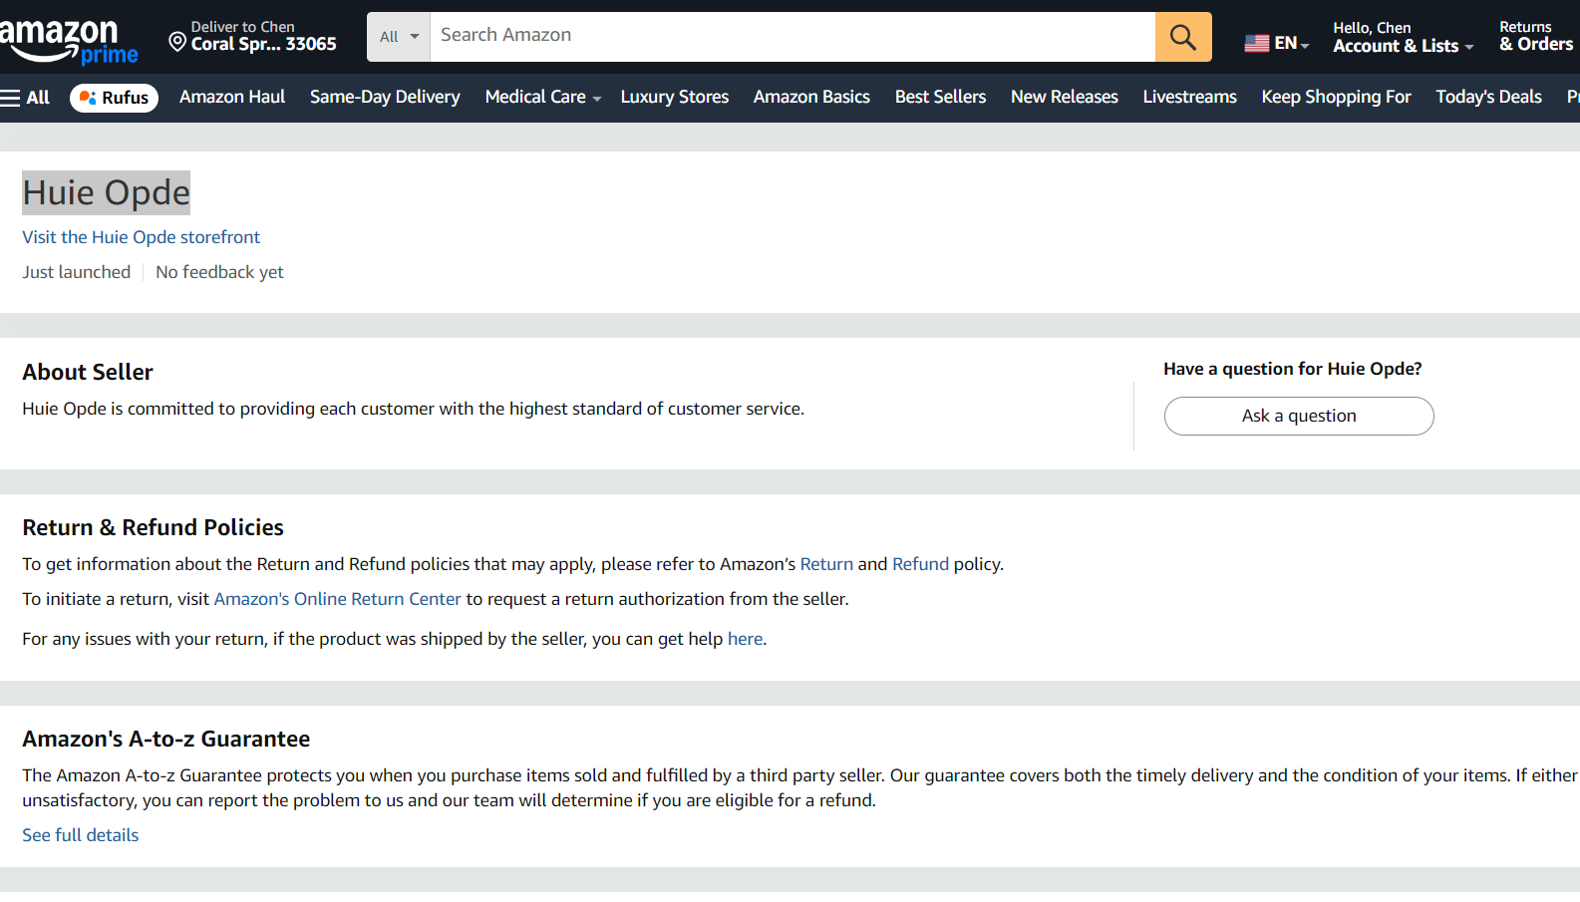Click the Amazon Prime logo
Screen dimensions: 1580x902
click(70, 42)
